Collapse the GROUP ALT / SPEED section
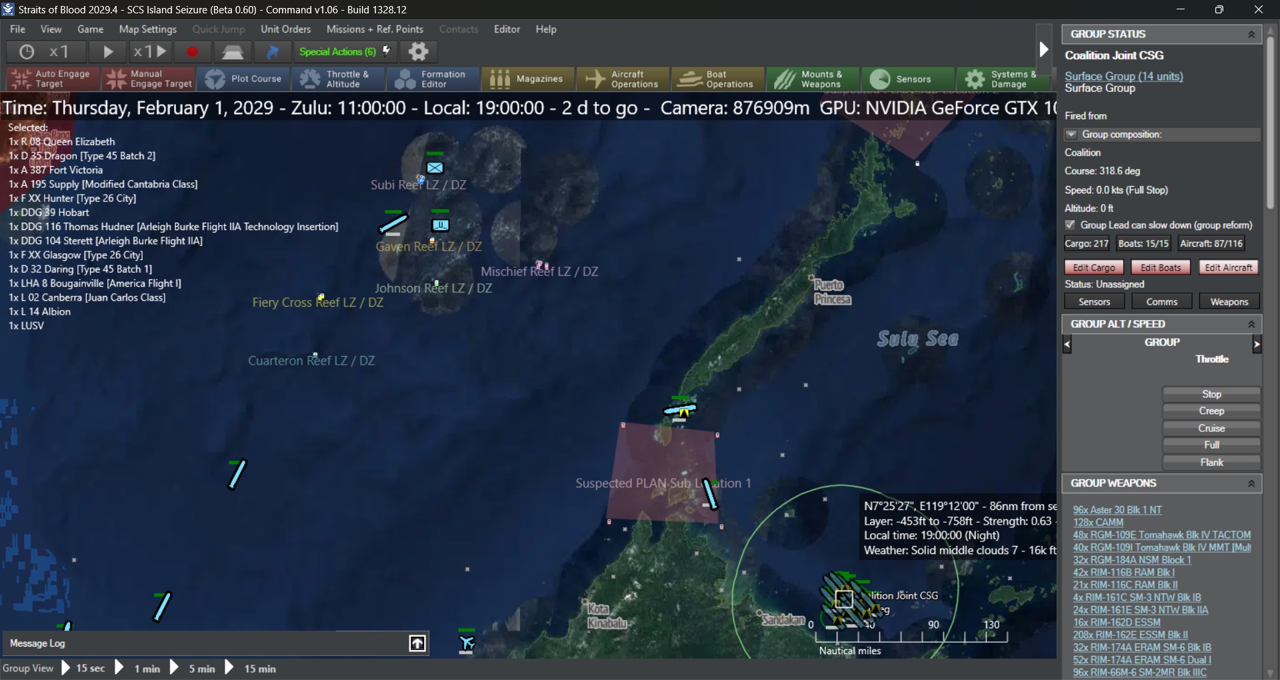Screen dimensions: 1280x680 click(1251, 324)
